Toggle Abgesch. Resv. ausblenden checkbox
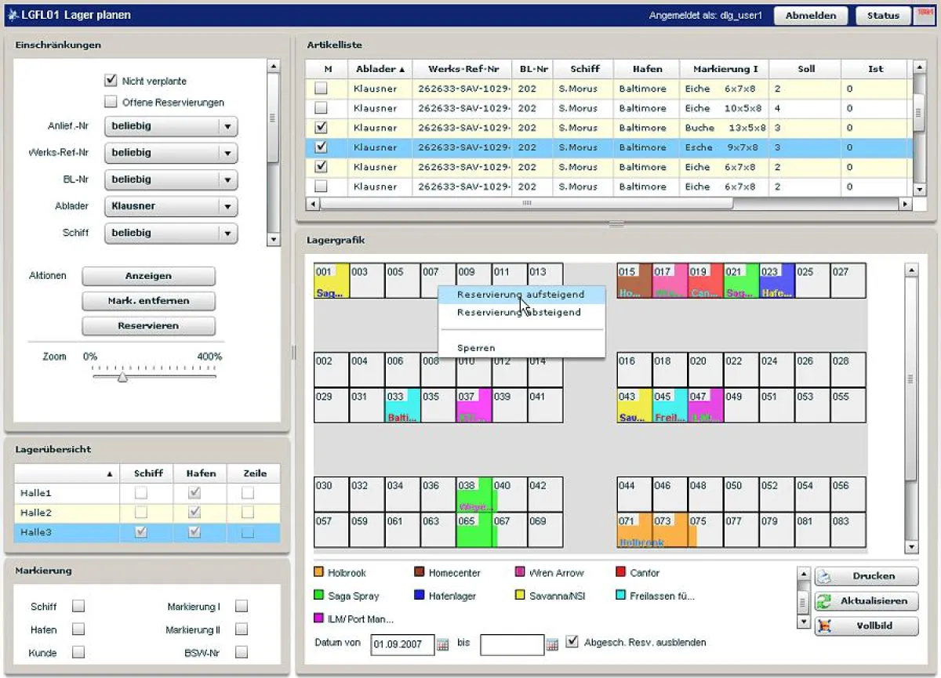This screenshot has height=678, width=941. click(572, 642)
